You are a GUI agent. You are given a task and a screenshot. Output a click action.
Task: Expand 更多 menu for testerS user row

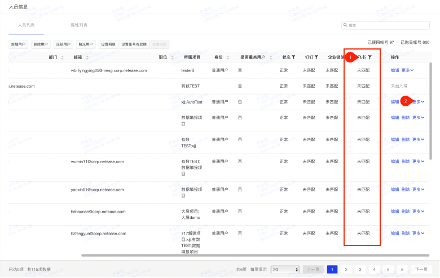418,70
